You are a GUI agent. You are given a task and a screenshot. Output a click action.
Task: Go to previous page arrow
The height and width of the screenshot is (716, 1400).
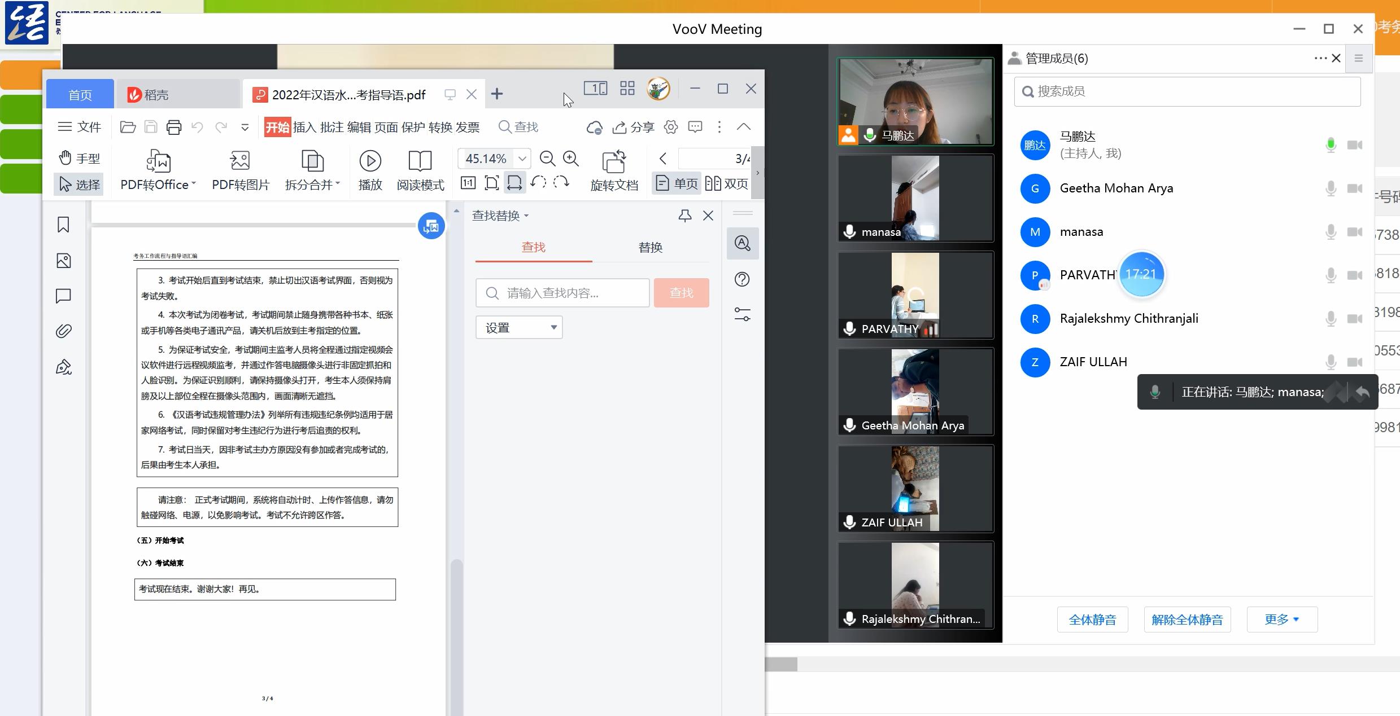[662, 159]
